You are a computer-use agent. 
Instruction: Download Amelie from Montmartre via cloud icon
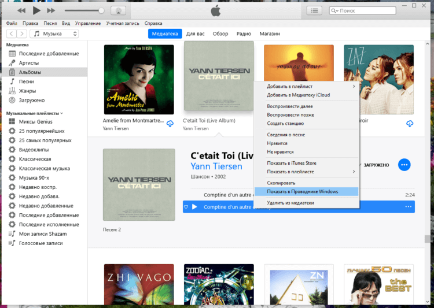point(170,124)
